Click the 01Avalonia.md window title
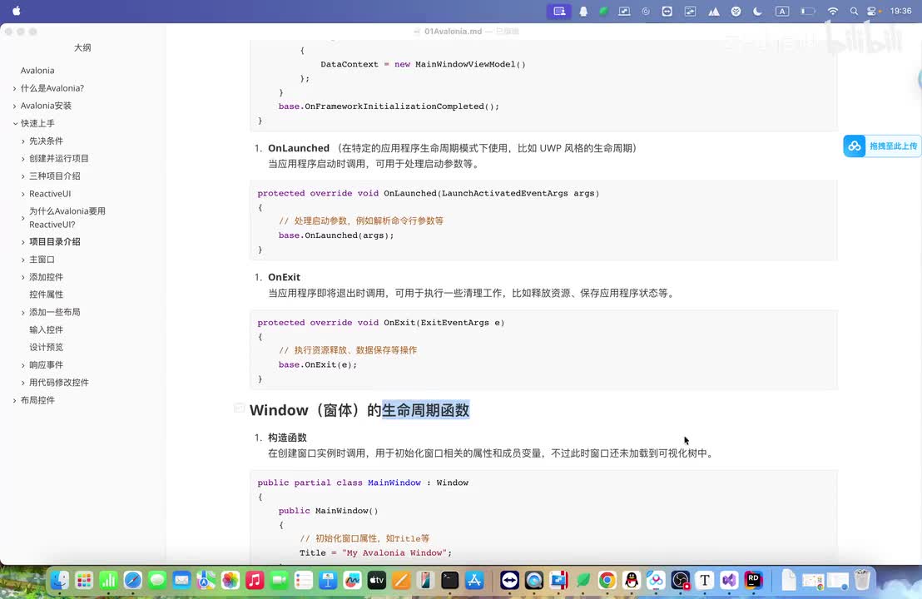Image resolution: width=922 pixels, height=599 pixels. (453, 31)
